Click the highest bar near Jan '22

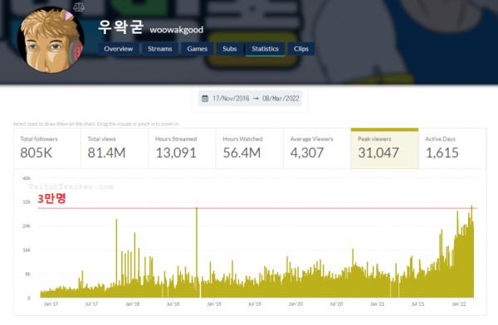click(x=471, y=251)
